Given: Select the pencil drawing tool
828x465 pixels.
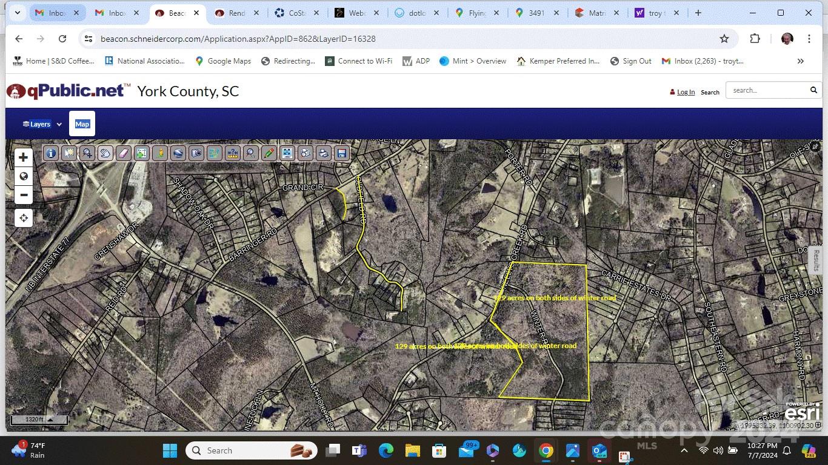Looking at the screenshot, I should click(x=269, y=153).
